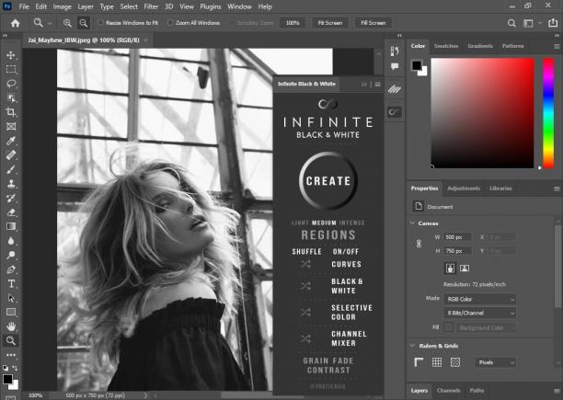Select the Gradient tool
Viewport: 563px width, 400px height.
click(11, 226)
